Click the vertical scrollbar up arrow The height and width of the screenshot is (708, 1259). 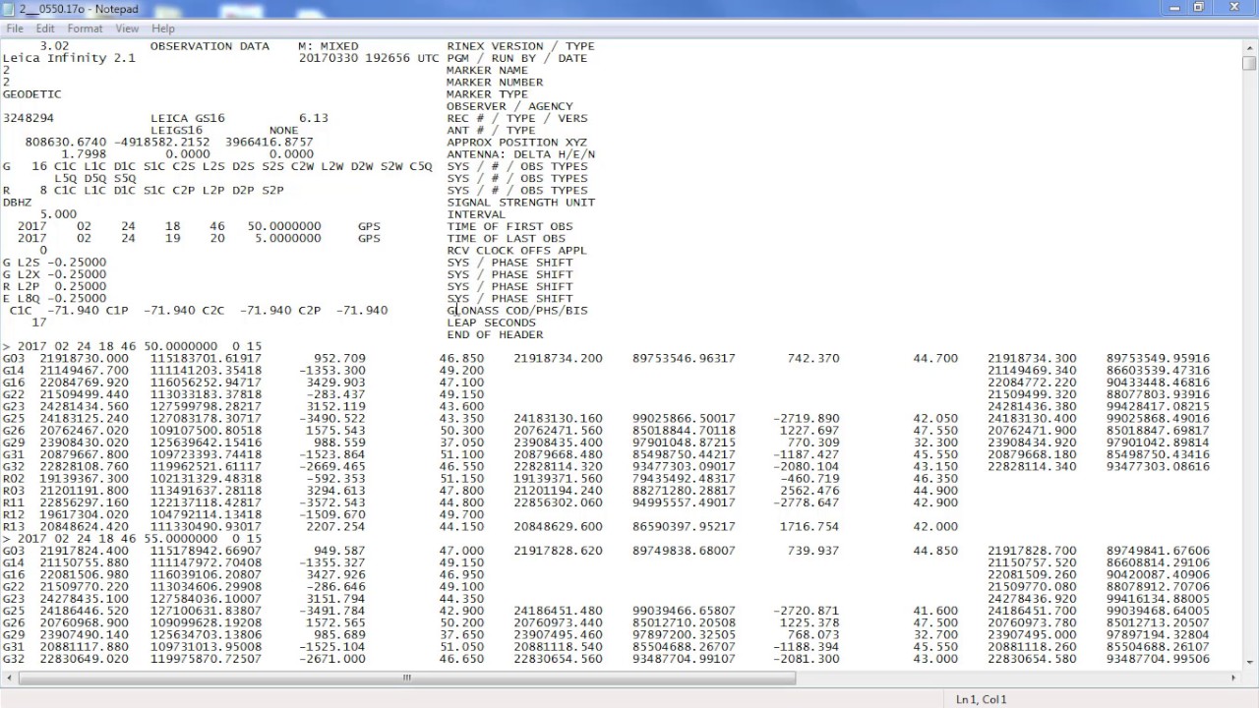1249,46
